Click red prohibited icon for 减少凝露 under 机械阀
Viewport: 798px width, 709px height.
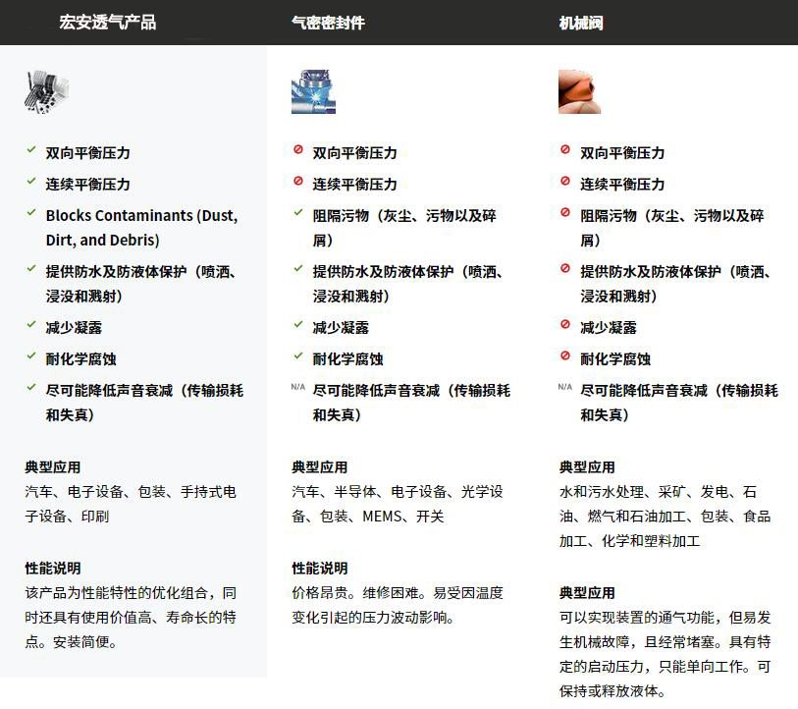(x=565, y=325)
